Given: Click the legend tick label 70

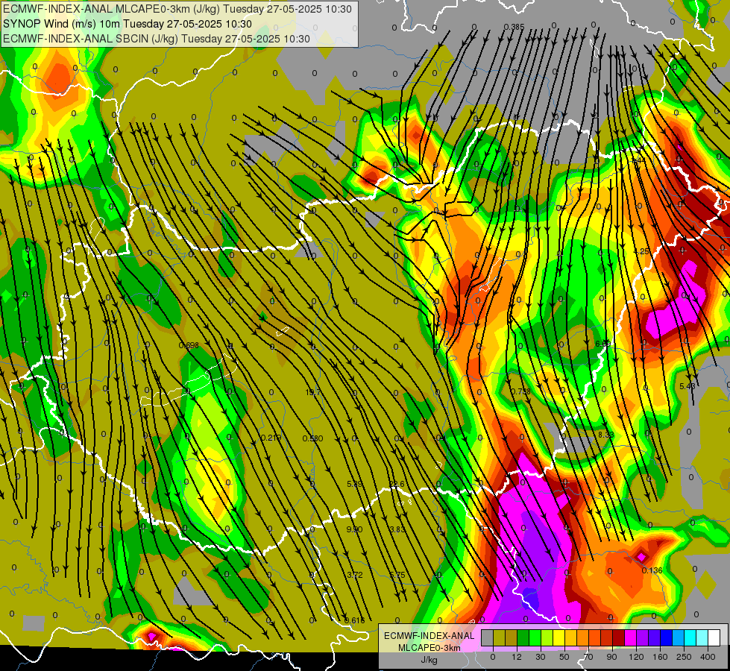Looking at the screenshot, I should pos(588,657).
